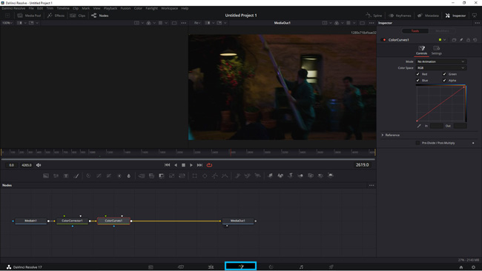482x271 pixels.
Task: Mute the audio speaker icon
Action: tap(39, 165)
